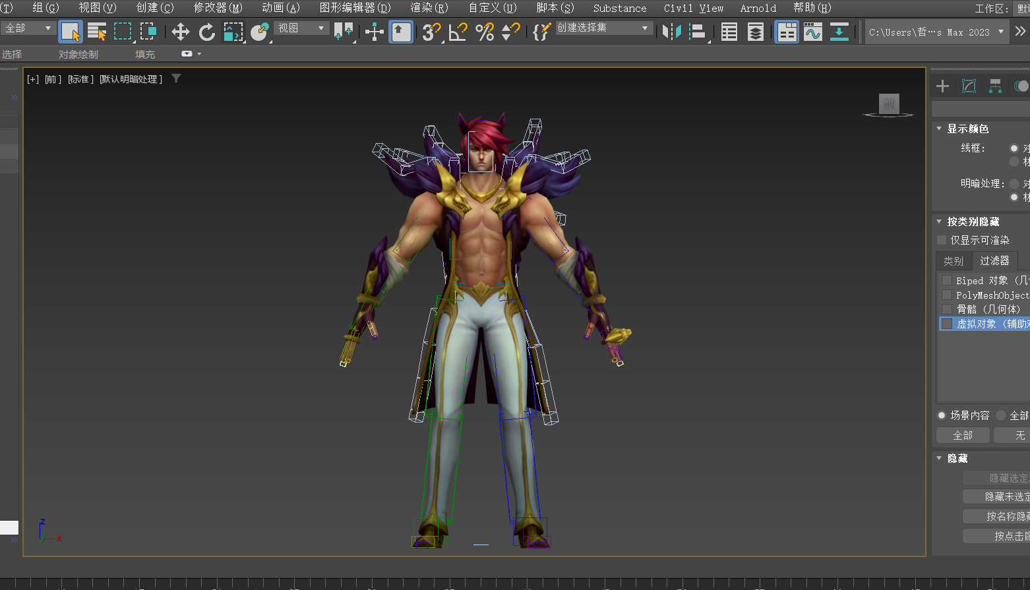Toggle the Percent Snap icon
The image size is (1030, 590).
[485, 32]
